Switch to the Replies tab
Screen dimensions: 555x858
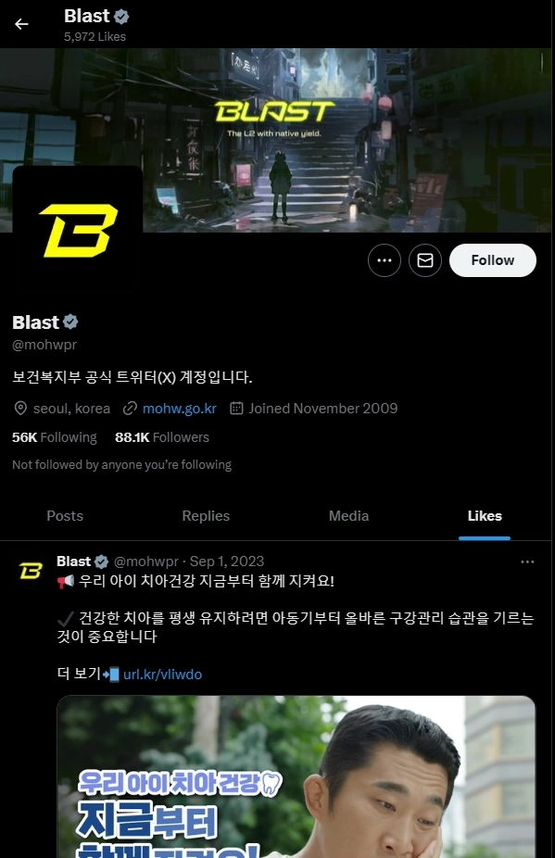(x=206, y=516)
